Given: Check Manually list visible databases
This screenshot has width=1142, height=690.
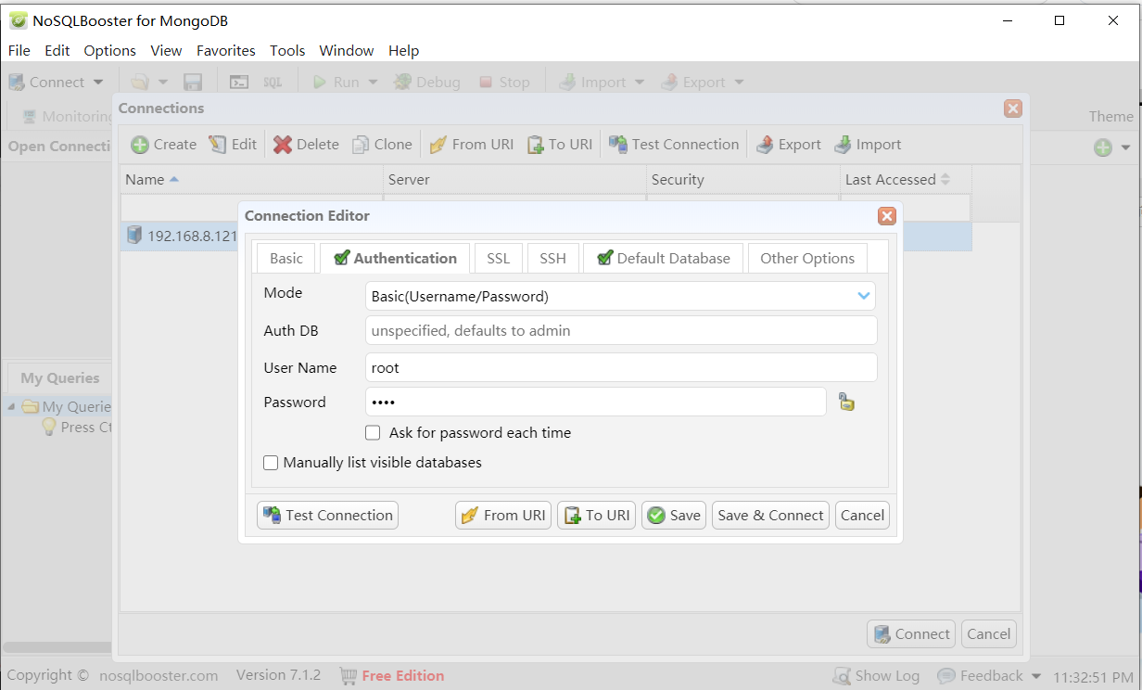Looking at the screenshot, I should coord(271,463).
